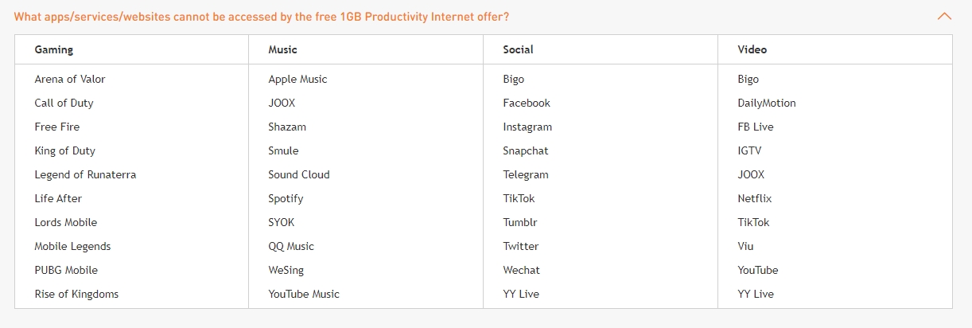Select Arena of Valor in Gaming list
972x328 pixels.
click(70, 79)
